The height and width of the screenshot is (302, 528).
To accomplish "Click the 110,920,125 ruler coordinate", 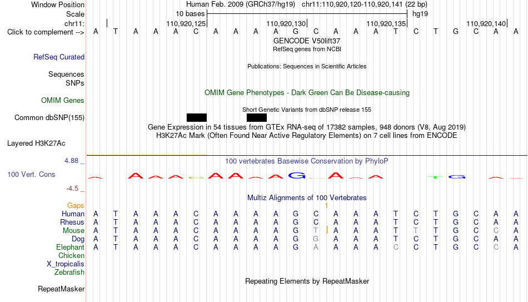I will click(x=186, y=23).
